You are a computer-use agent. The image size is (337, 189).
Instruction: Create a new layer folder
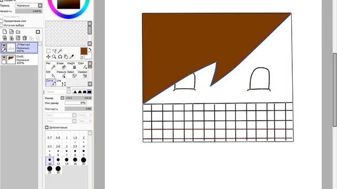[x=18, y=32]
